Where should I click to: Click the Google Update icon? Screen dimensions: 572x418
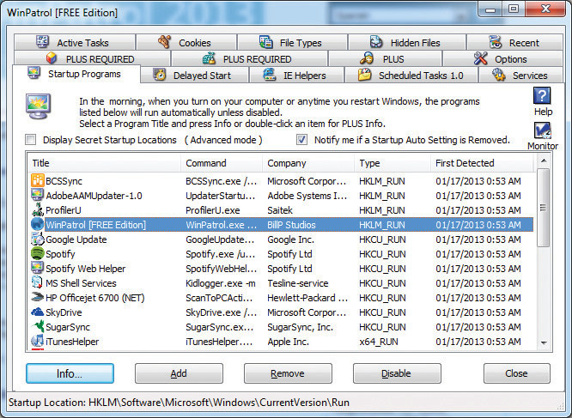(x=38, y=239)
